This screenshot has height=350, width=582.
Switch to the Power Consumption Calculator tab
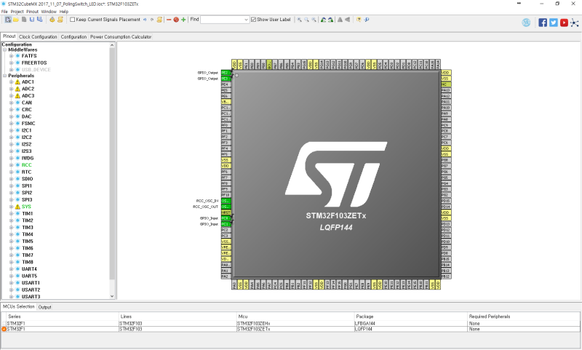coord(121,36)
